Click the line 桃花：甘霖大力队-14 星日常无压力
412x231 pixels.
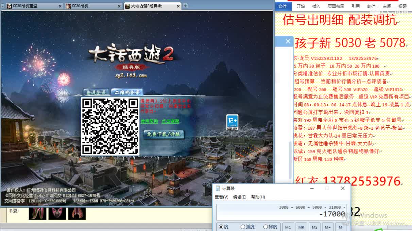pos(333,136)
